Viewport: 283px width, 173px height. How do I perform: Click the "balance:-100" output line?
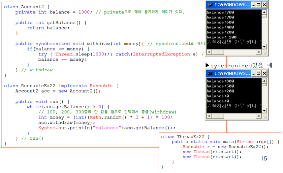[x=221, y=37]
